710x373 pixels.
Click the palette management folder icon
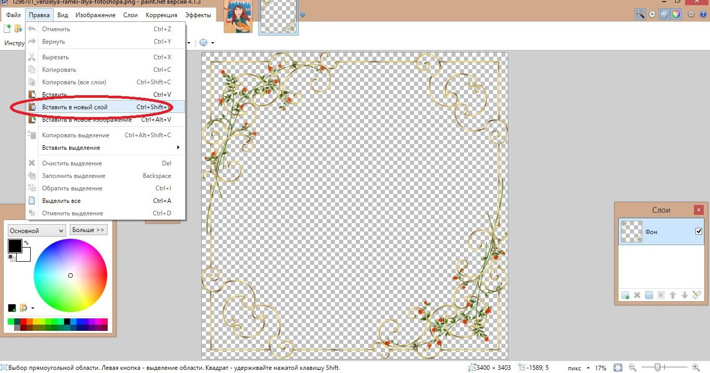coord(23,308)
